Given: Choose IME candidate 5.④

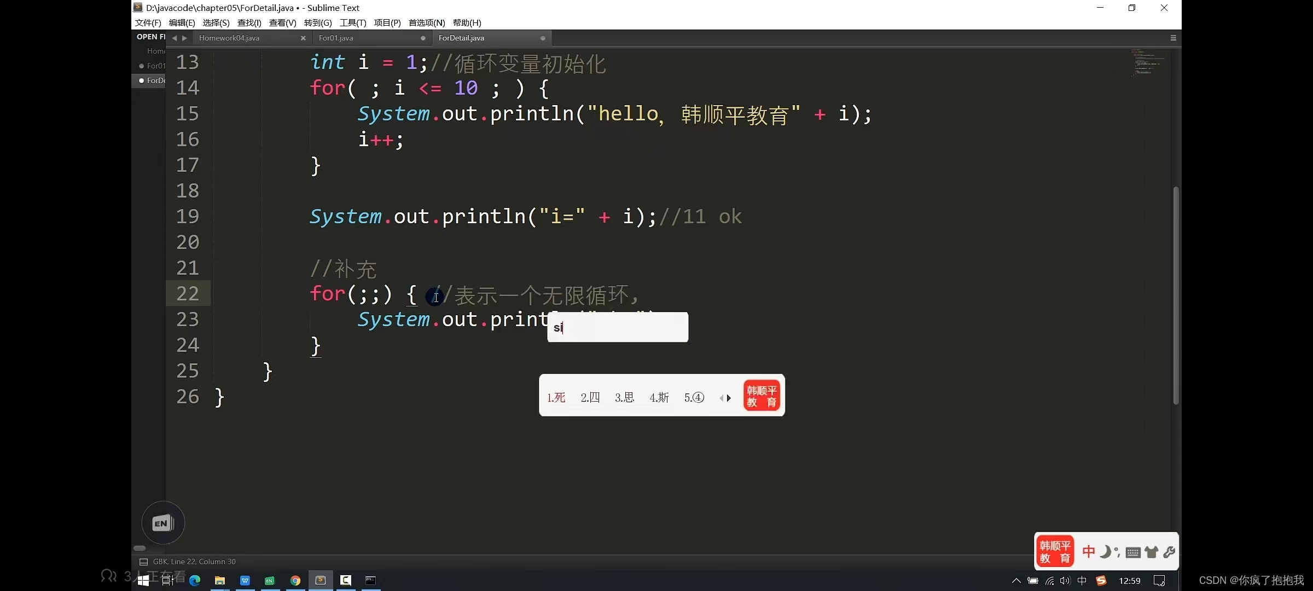Looking at the screenshot, I should [694, 397].
